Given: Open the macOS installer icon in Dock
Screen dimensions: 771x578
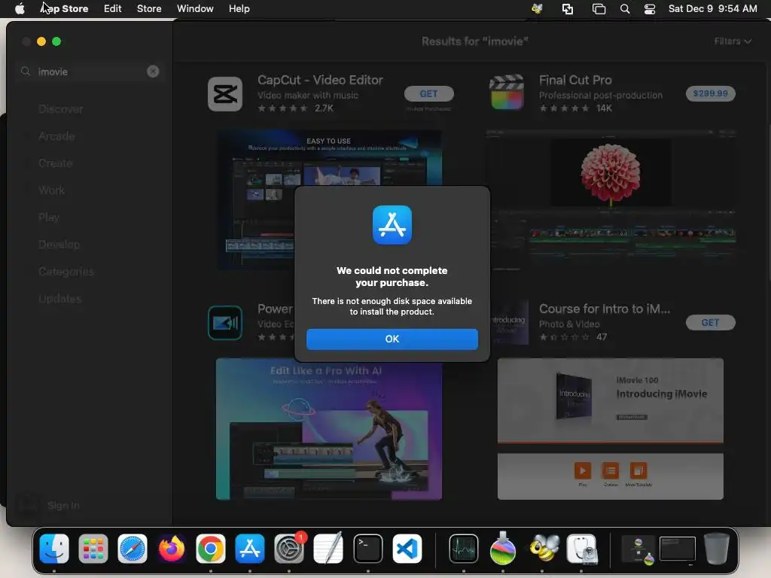Looking at the screenshot, I should 502,548.
